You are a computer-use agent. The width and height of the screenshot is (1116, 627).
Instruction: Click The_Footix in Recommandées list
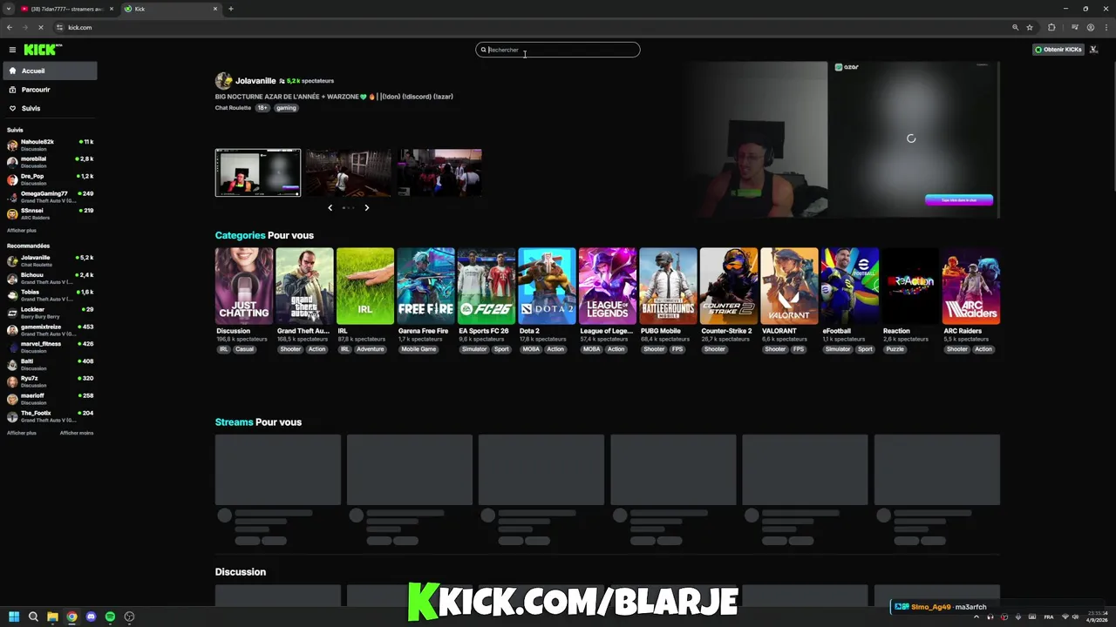pyautogui.click(x=50, y=416)
